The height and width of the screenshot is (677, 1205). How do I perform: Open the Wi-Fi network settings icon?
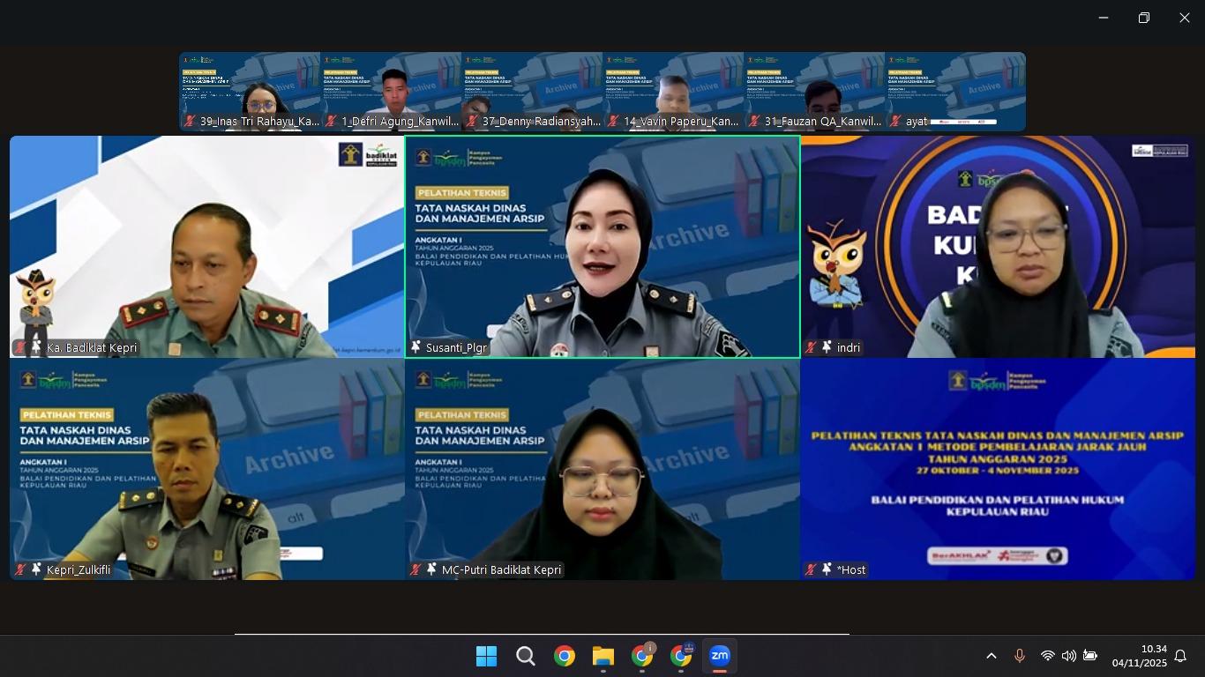1047,656
